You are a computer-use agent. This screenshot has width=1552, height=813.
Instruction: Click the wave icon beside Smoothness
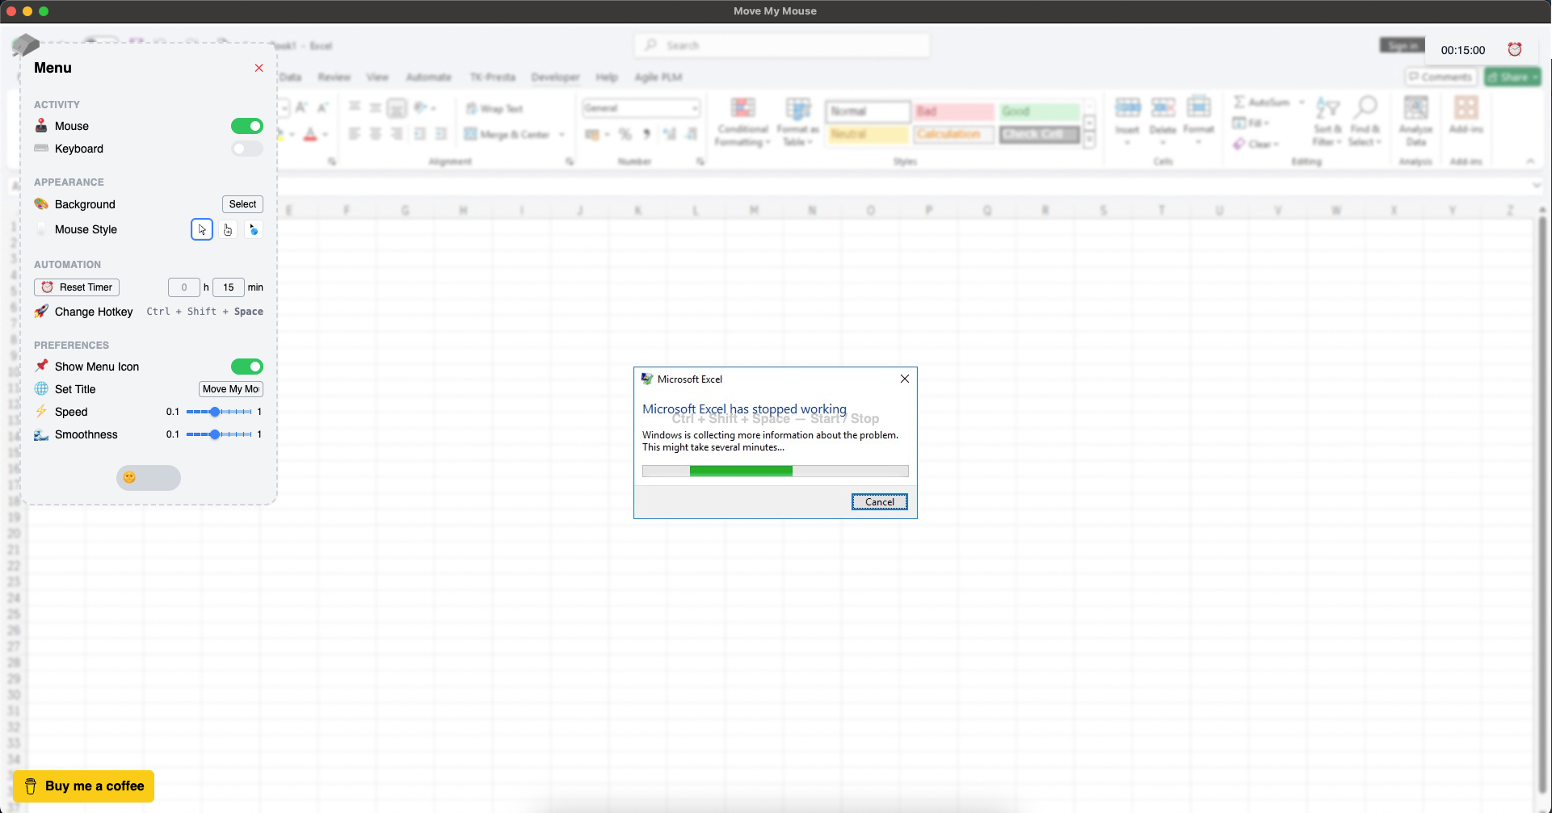coord(41,434)
